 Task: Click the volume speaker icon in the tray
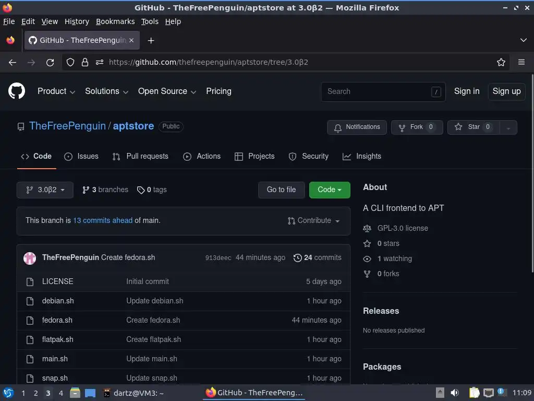[x=455, y=393]
